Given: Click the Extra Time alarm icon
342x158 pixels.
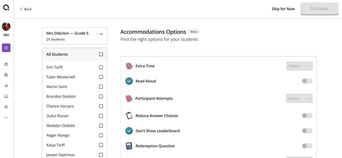Looking at the screenshot, I should [129, 66].
